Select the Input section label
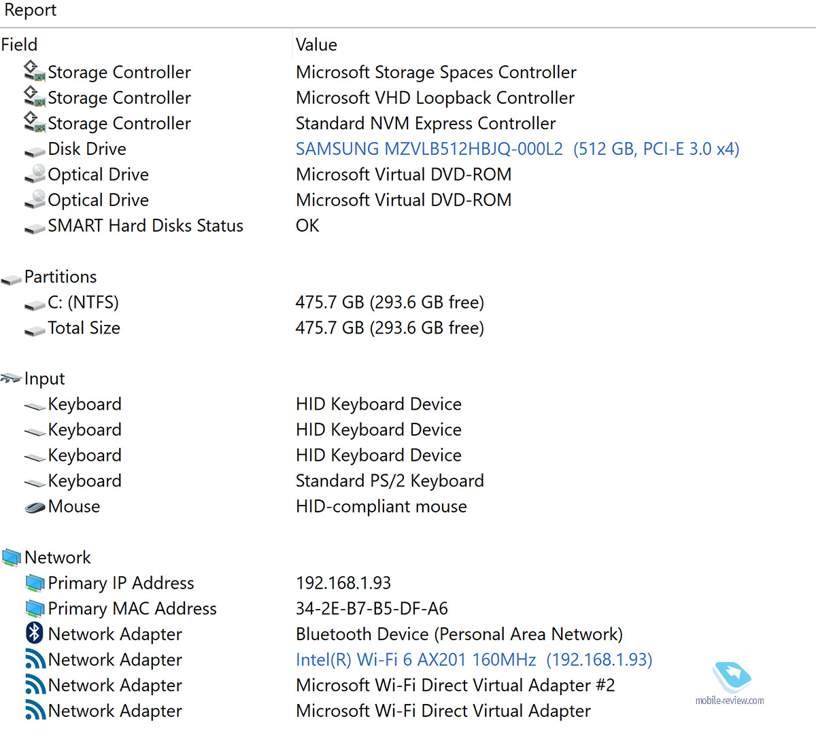The height and width of the screenshot is (736, 816). coord(45,379)
